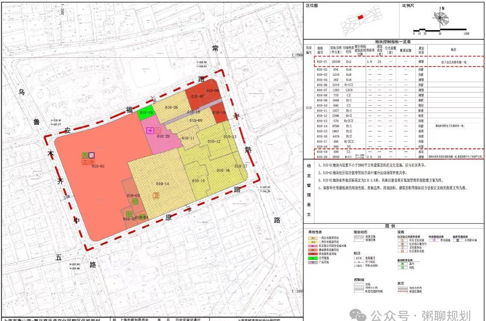Click the 010-01 row's area value 20336
486x321 pixels.
(336, 62)
